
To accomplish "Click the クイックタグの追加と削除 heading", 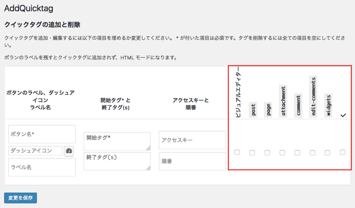I will coord(42,25).
